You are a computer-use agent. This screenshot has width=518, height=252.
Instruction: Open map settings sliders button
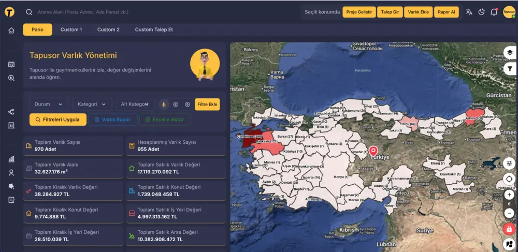tap(509, 164)
